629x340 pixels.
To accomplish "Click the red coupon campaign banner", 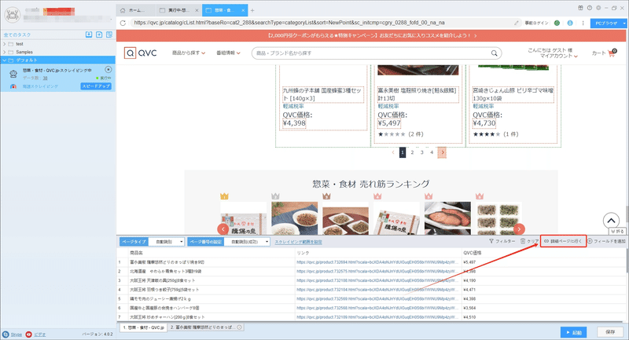I will pyautogui.click(x=371, y=35).
